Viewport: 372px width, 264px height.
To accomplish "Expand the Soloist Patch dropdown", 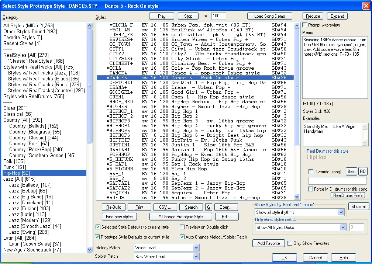I will click(x=196, y=257).
